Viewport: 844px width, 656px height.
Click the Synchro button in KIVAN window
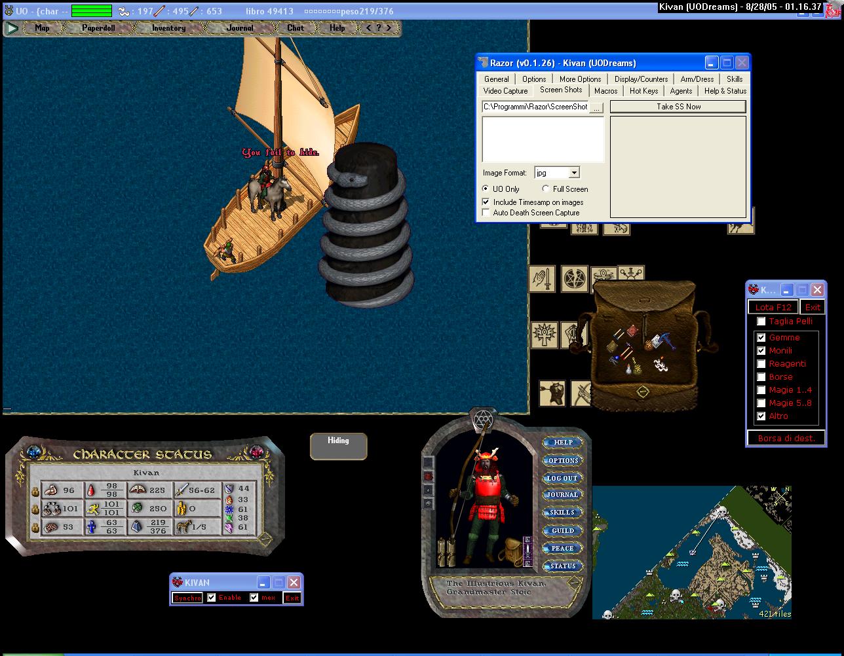tap(187, 598)
